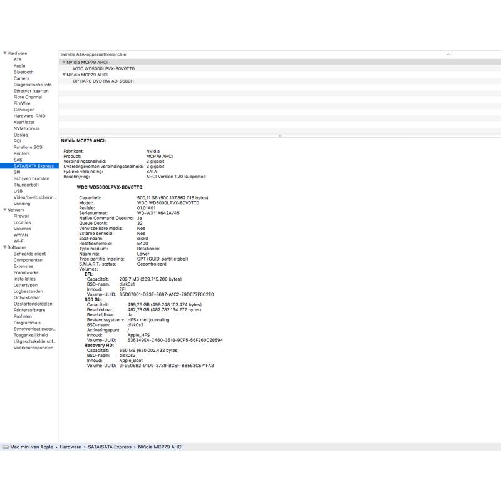Open Voeding in the sidebar
Screen dimensions: 501x501
click(x=22, y=204)
